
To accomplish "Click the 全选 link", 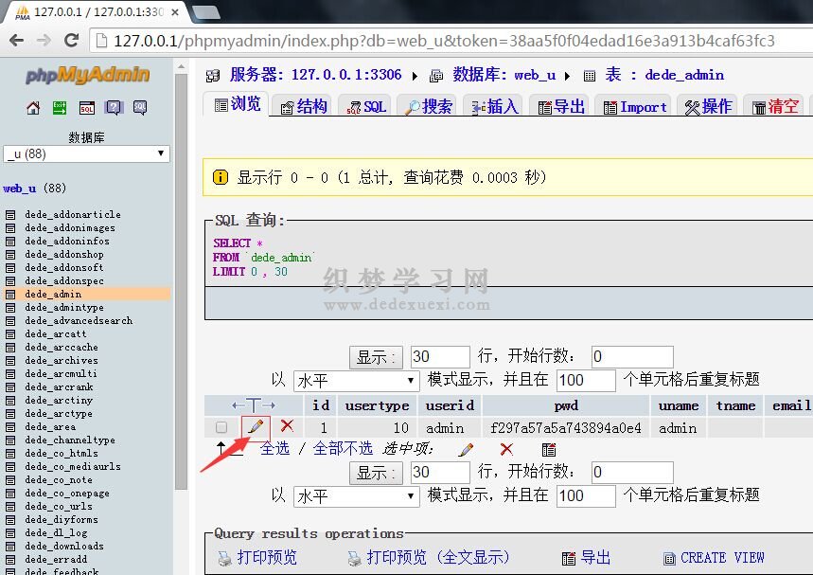I will tap(274, 448).
